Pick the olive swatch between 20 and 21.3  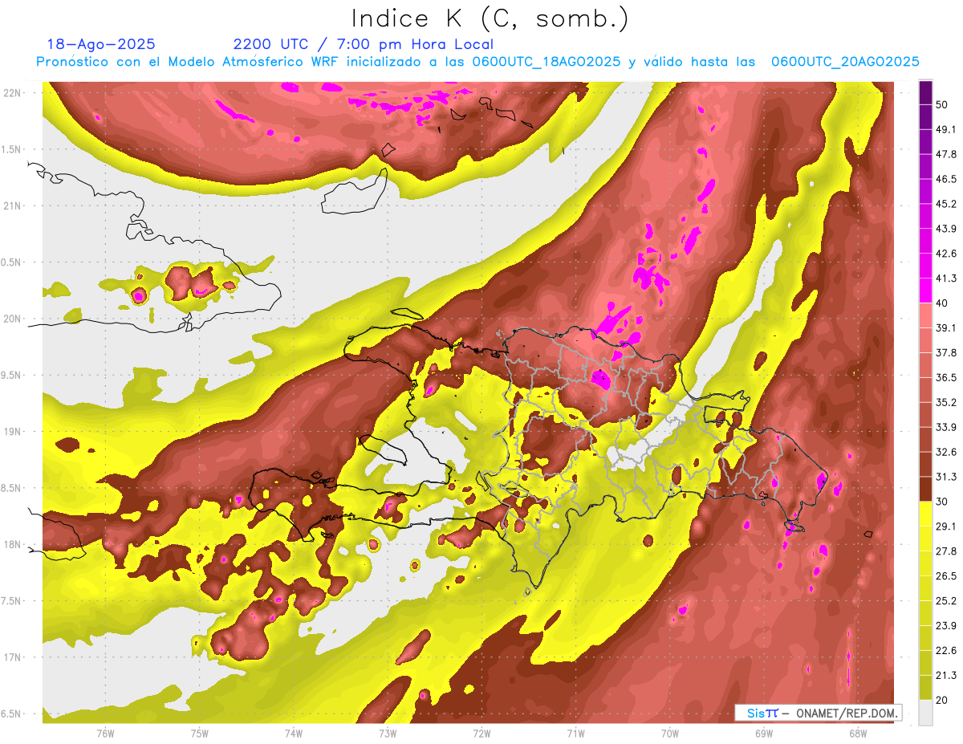click(x=925, y=687)
